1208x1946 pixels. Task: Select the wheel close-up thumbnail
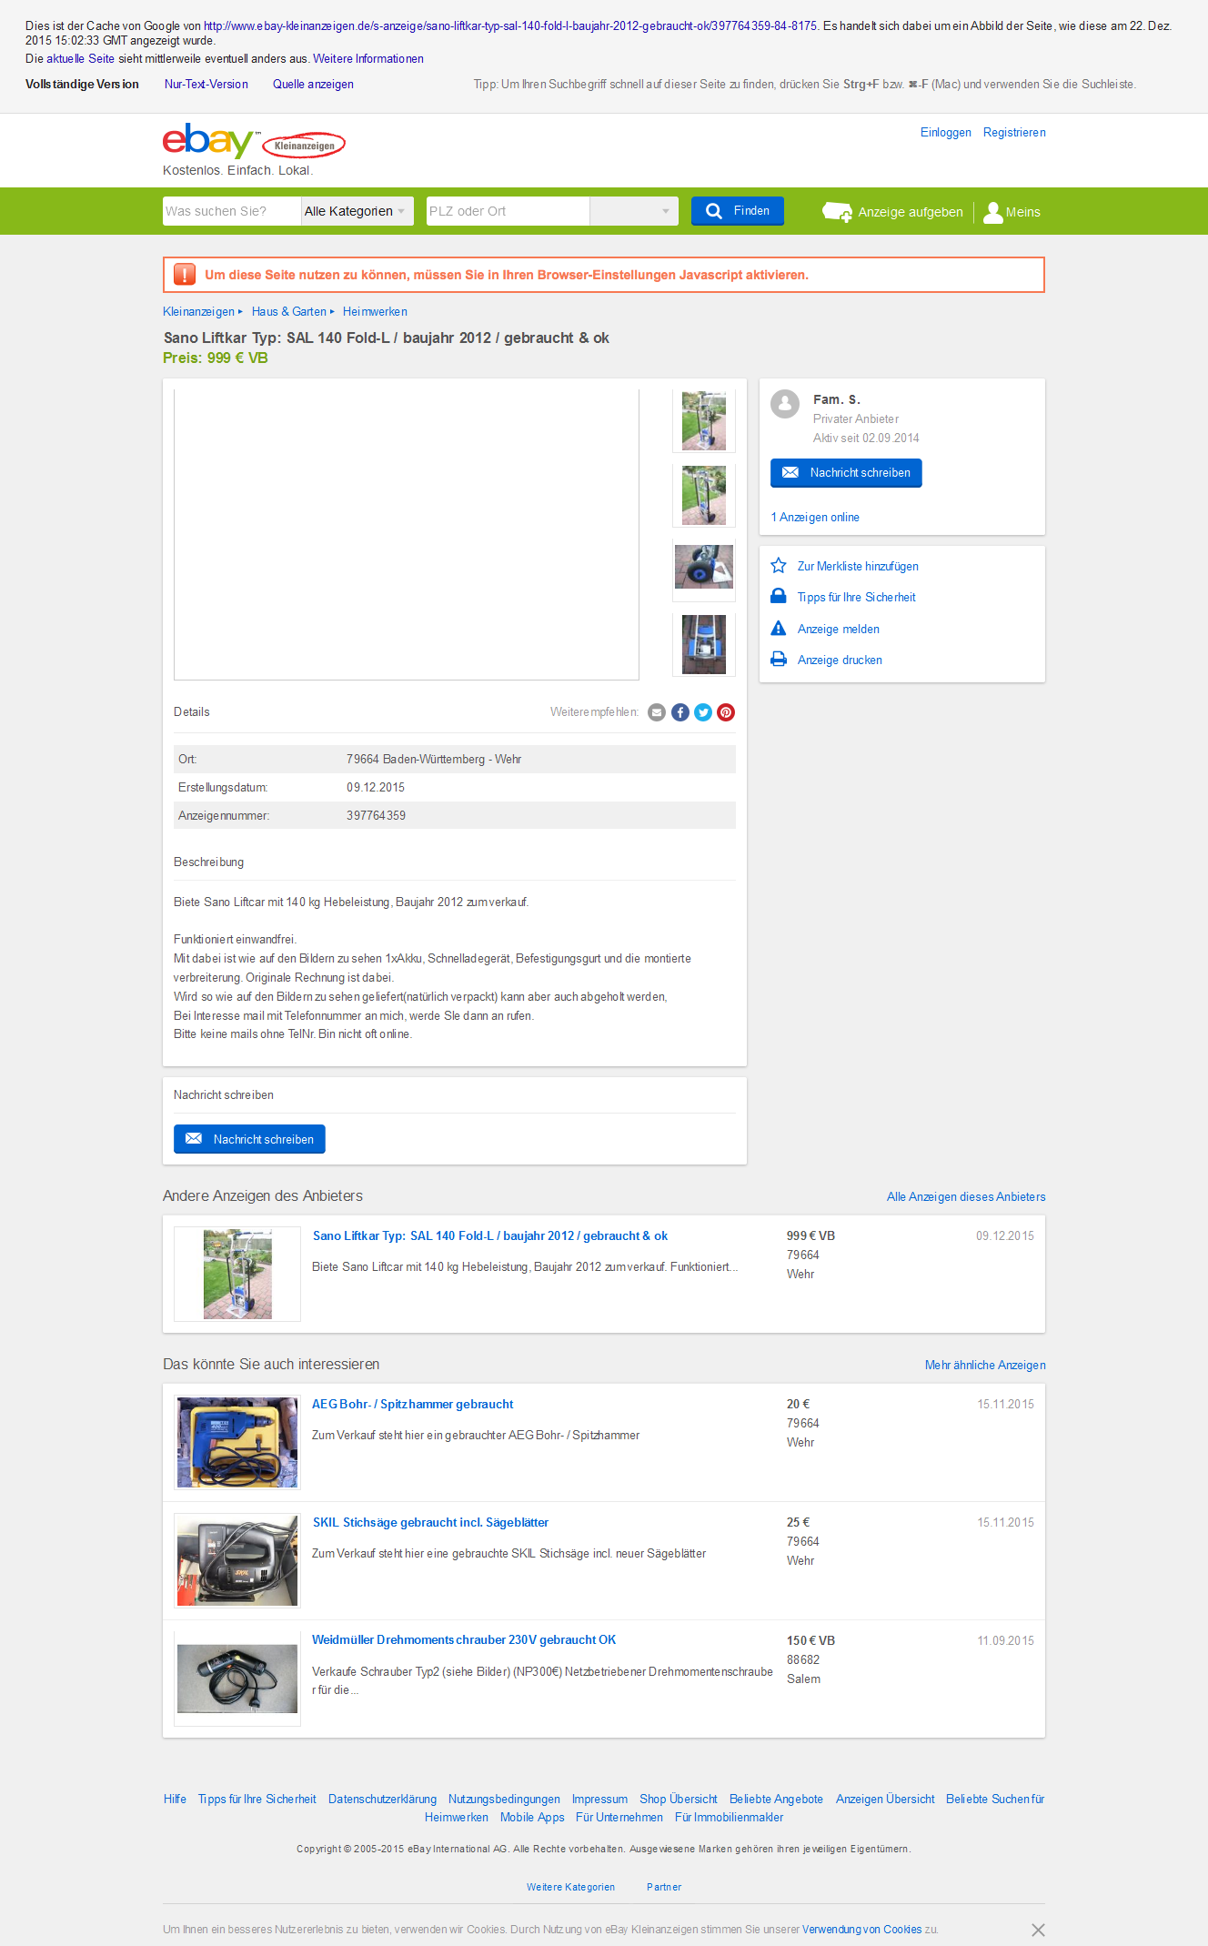[704, 570]
